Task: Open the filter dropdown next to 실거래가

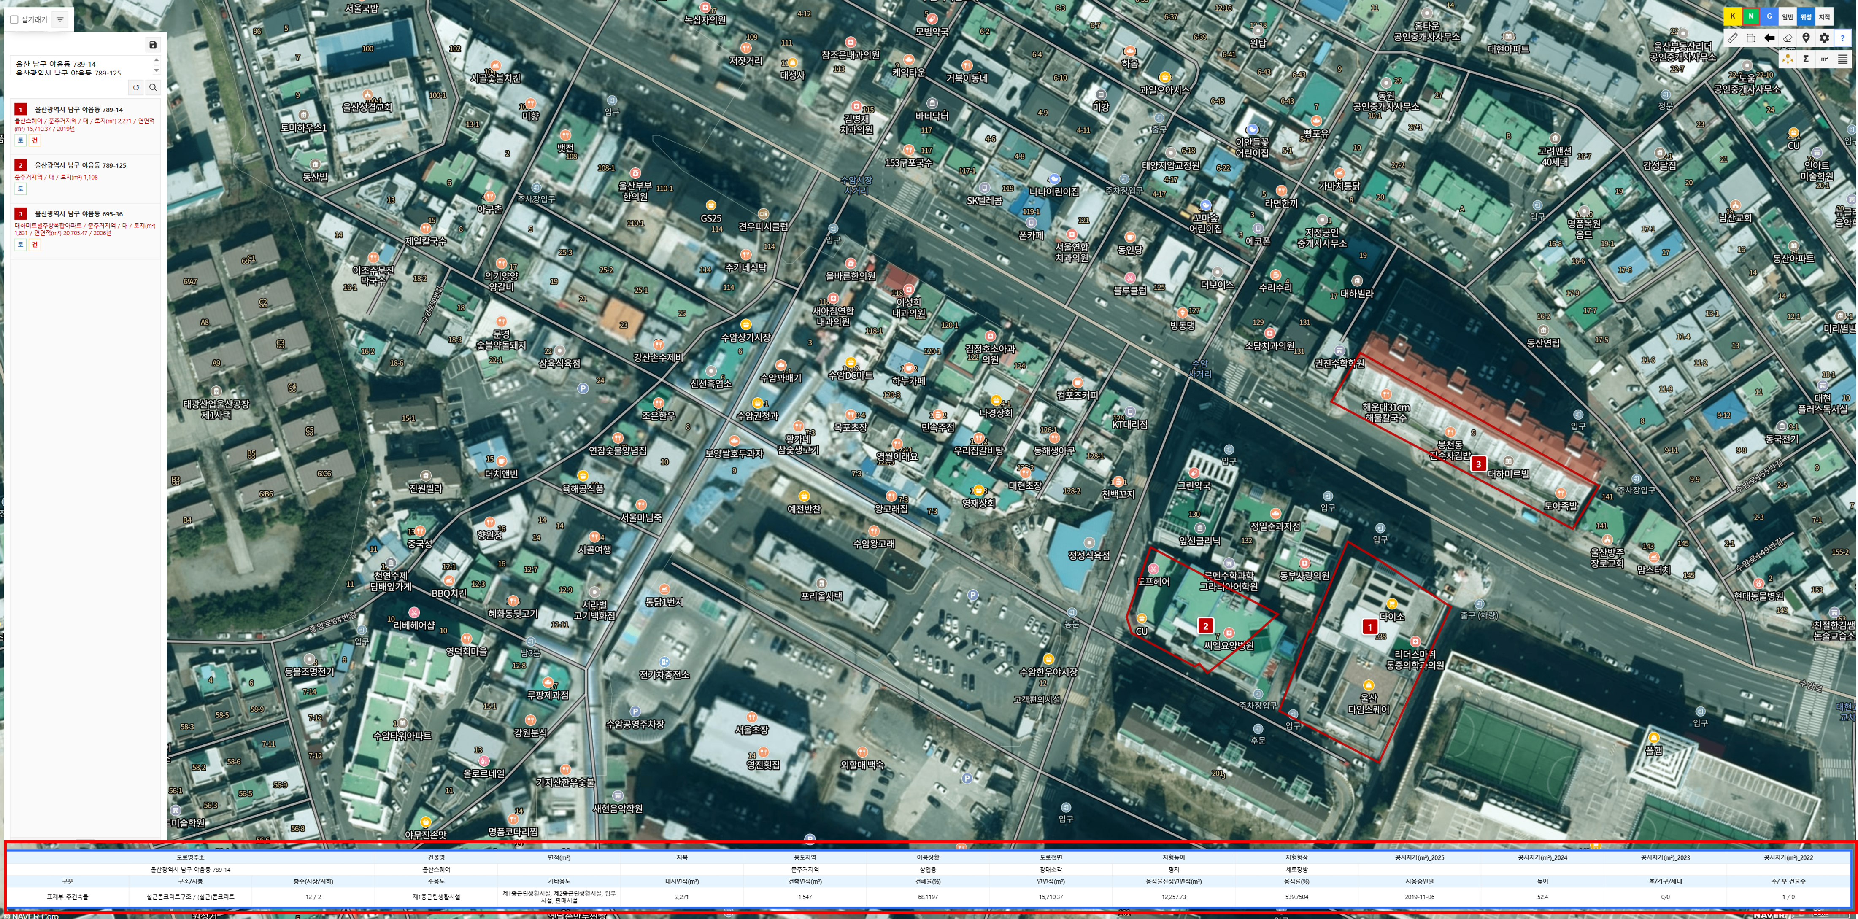Action: point(60,19)
